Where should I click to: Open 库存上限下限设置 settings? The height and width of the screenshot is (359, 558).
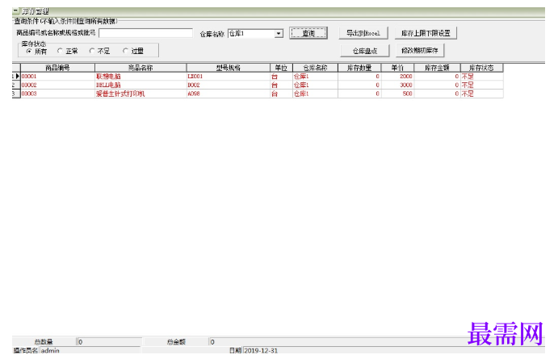click(x=426, y=33)
